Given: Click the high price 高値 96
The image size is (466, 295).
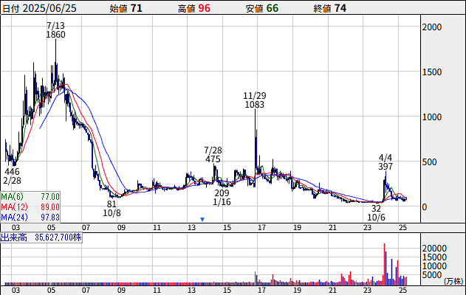Looking at the screenshot, I should pos(194,8).
